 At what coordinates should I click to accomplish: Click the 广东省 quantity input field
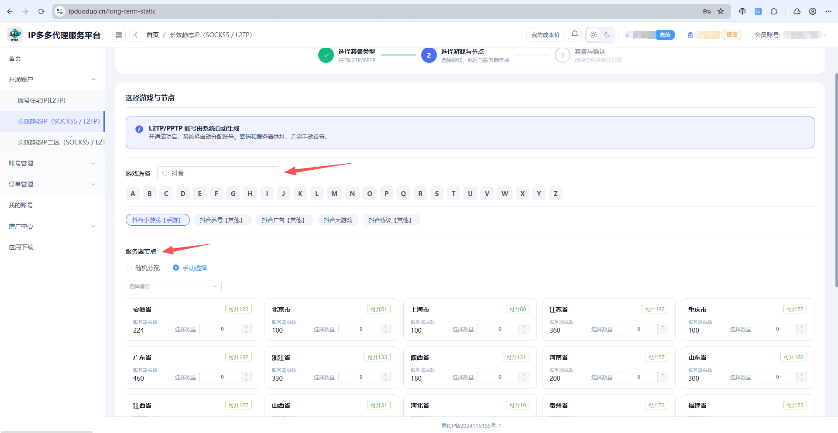click(222, 377)
